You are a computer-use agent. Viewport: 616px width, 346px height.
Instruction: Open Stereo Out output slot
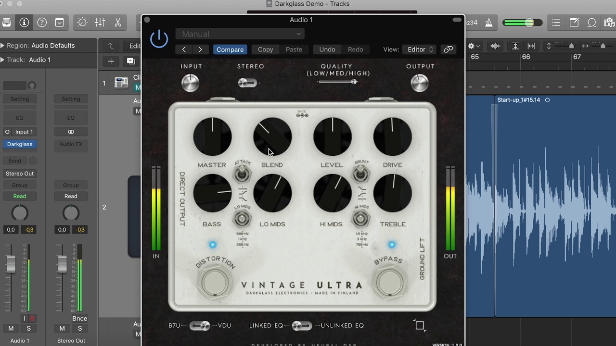tap(20, 173)
